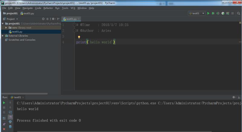
Task: Open the Refactor menu
Action: pos(48,8)
